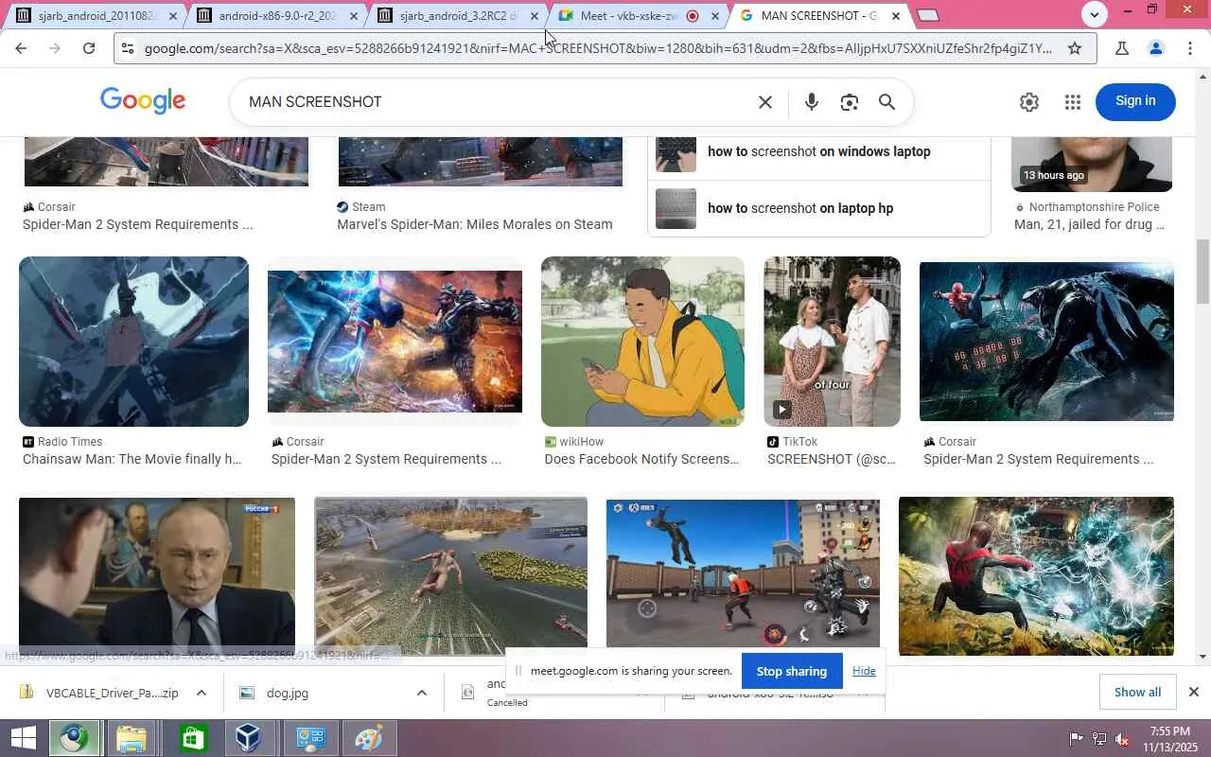Open the Россия 1 interview thumbnail
This screenshot has width=1211, height=757.
click(x=157, y=577)
